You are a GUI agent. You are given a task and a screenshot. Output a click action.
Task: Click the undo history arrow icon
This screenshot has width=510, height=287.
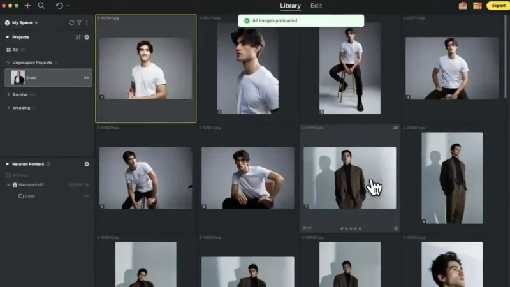59,6
